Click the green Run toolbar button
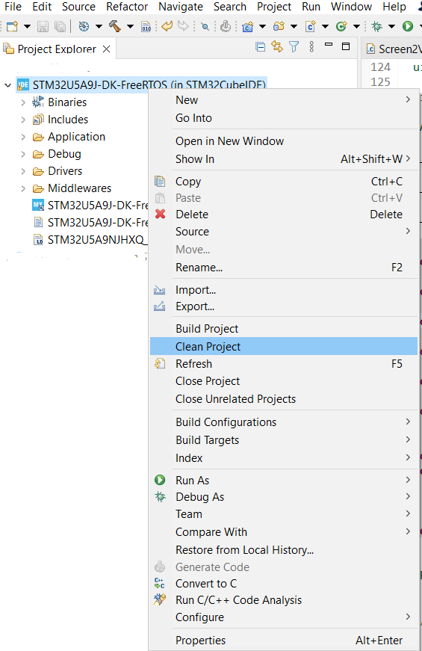This screenshot has width=422, height=651. [408, 27]
